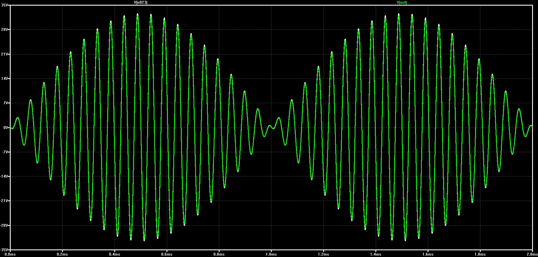Screen dimensions: 538x257
Task: Click the 14V vertical axis label
Action: pyautogui.click(x=5, y=79)
